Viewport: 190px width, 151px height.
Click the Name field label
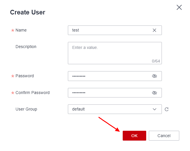[21, 30]
